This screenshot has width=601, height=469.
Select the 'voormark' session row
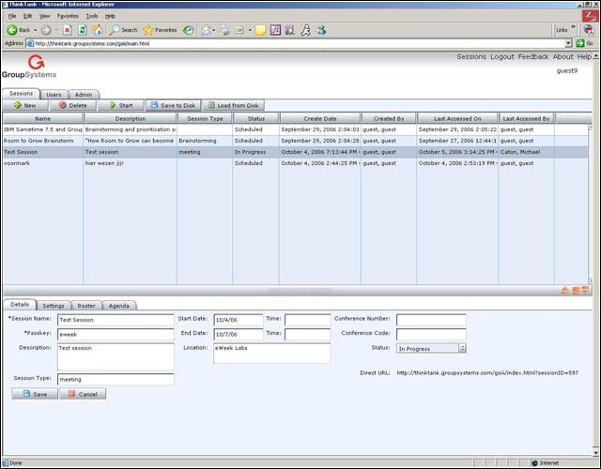click(295, 163)
